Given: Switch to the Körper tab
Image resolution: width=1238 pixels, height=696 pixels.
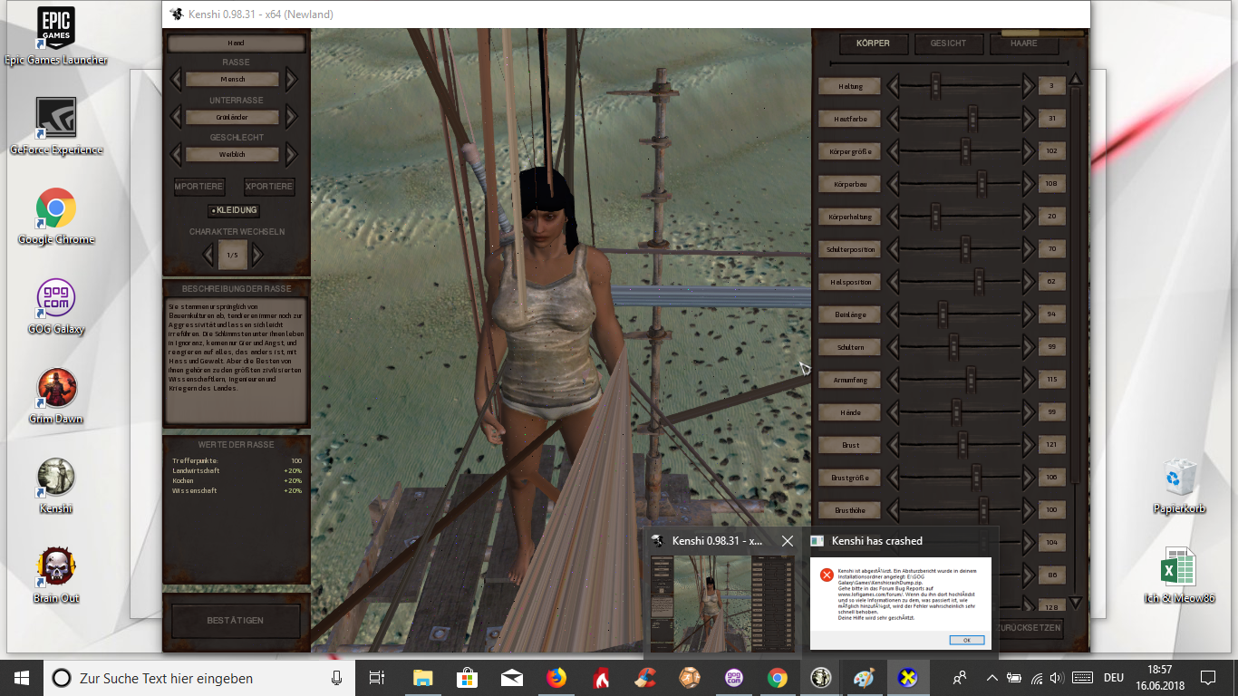Looking at the screenshot, I should (x=873, y=43).
